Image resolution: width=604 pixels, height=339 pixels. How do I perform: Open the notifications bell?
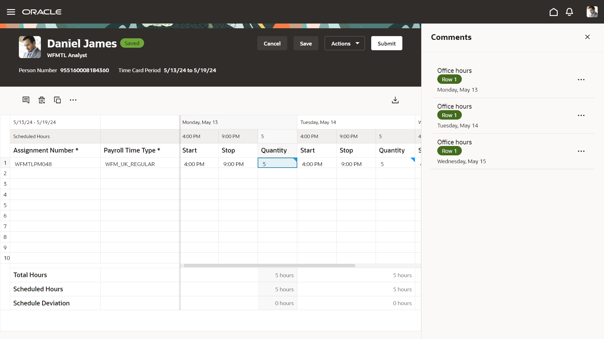pyautogui.click(x=569, y=12)
